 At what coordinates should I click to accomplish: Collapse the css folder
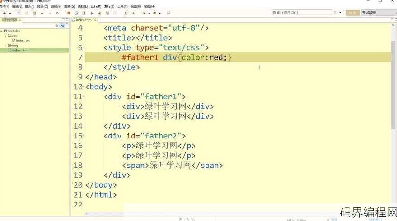point(5,36)
